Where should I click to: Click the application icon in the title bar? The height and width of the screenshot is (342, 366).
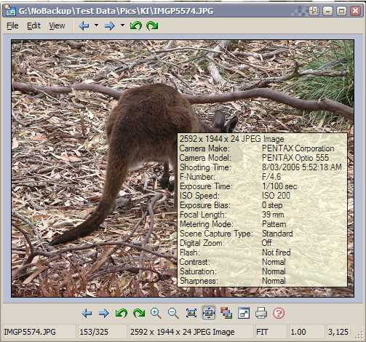click(10, 11)
